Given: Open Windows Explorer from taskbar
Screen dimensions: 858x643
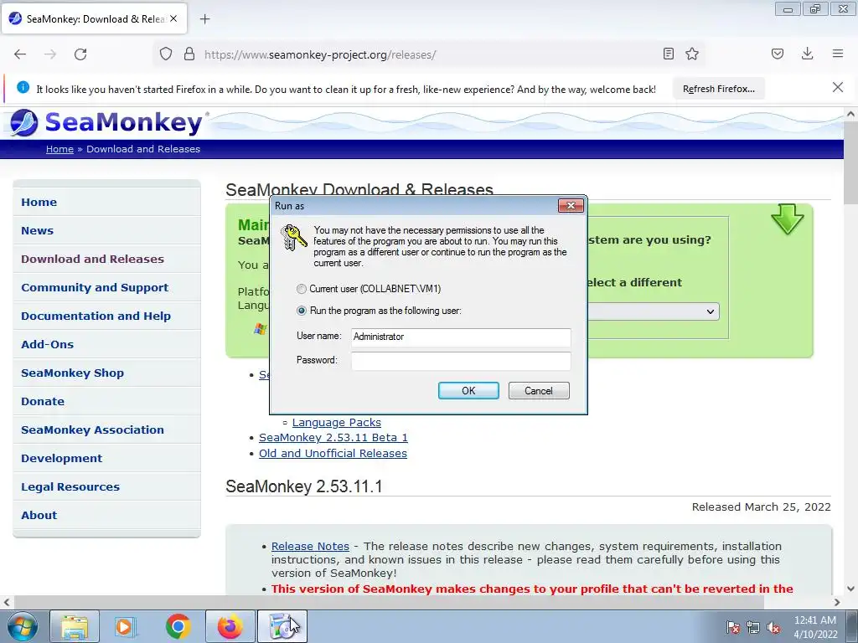Looking at the screenshot, I should click(75, 627).
